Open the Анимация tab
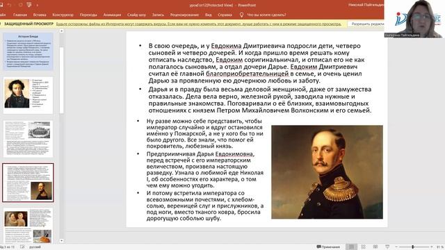This screenshot has width=445, height=250. pos(112,15)
